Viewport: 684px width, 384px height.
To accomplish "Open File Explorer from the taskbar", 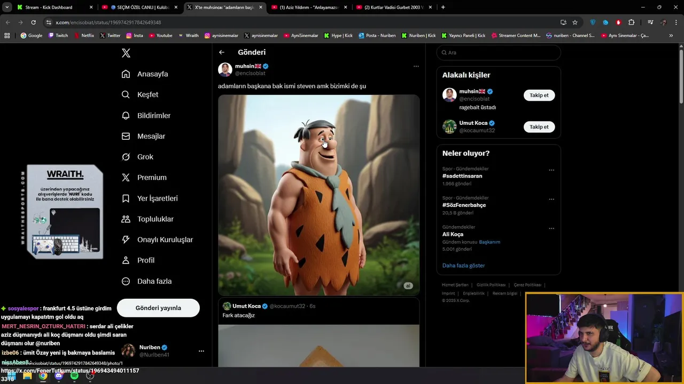I will 27,375.
